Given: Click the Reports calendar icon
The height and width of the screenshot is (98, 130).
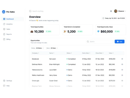Looking at the screenshot, I should pos(4,34).
